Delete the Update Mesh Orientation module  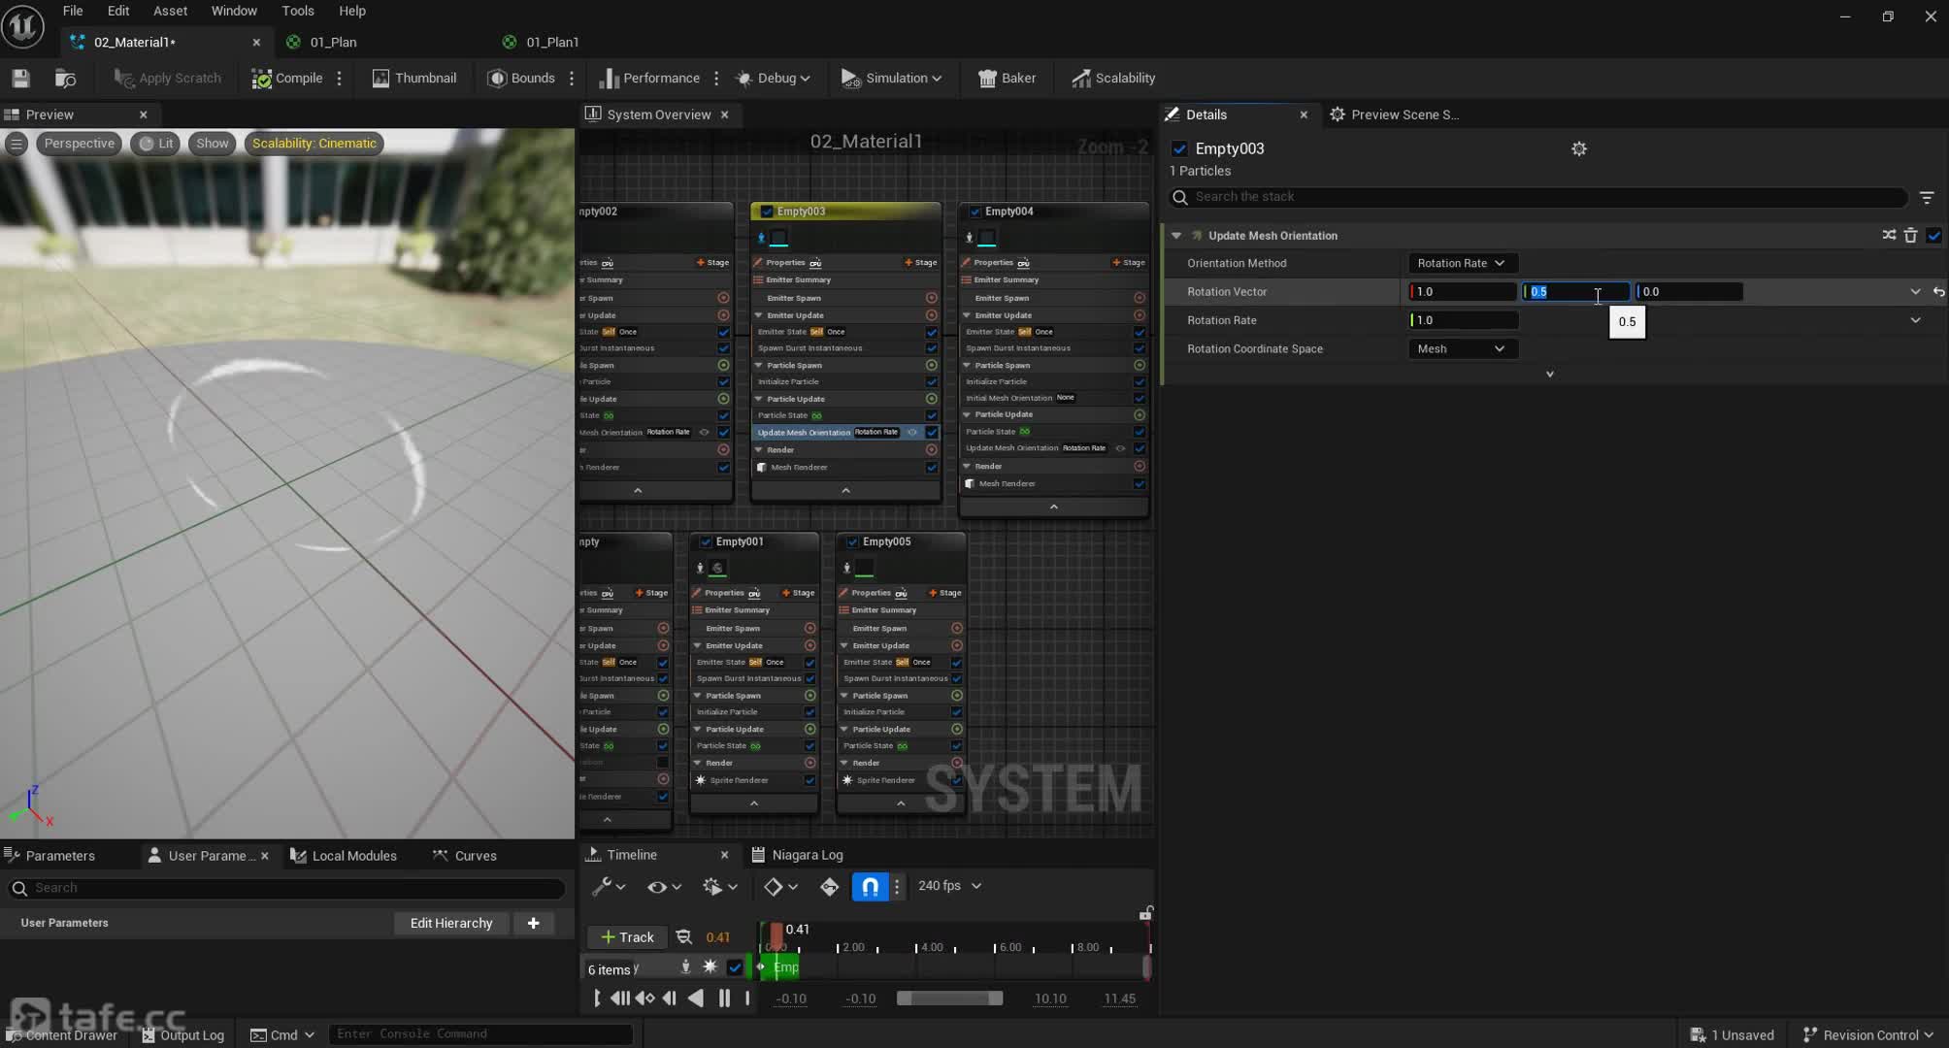[1910, 235]
